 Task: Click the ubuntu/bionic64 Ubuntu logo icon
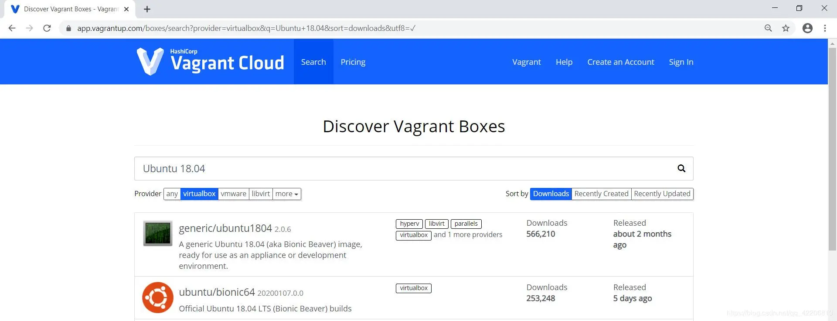tap(158, 298)
